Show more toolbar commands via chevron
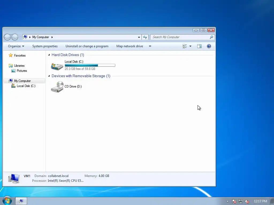 [x=150, y=46]
